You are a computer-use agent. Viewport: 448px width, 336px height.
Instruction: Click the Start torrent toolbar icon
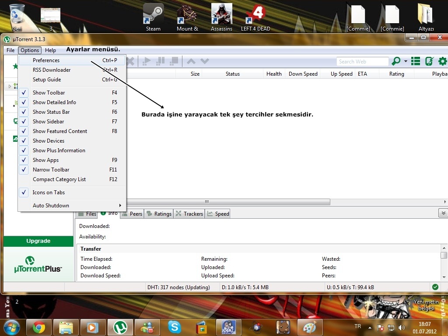point(147,61)
